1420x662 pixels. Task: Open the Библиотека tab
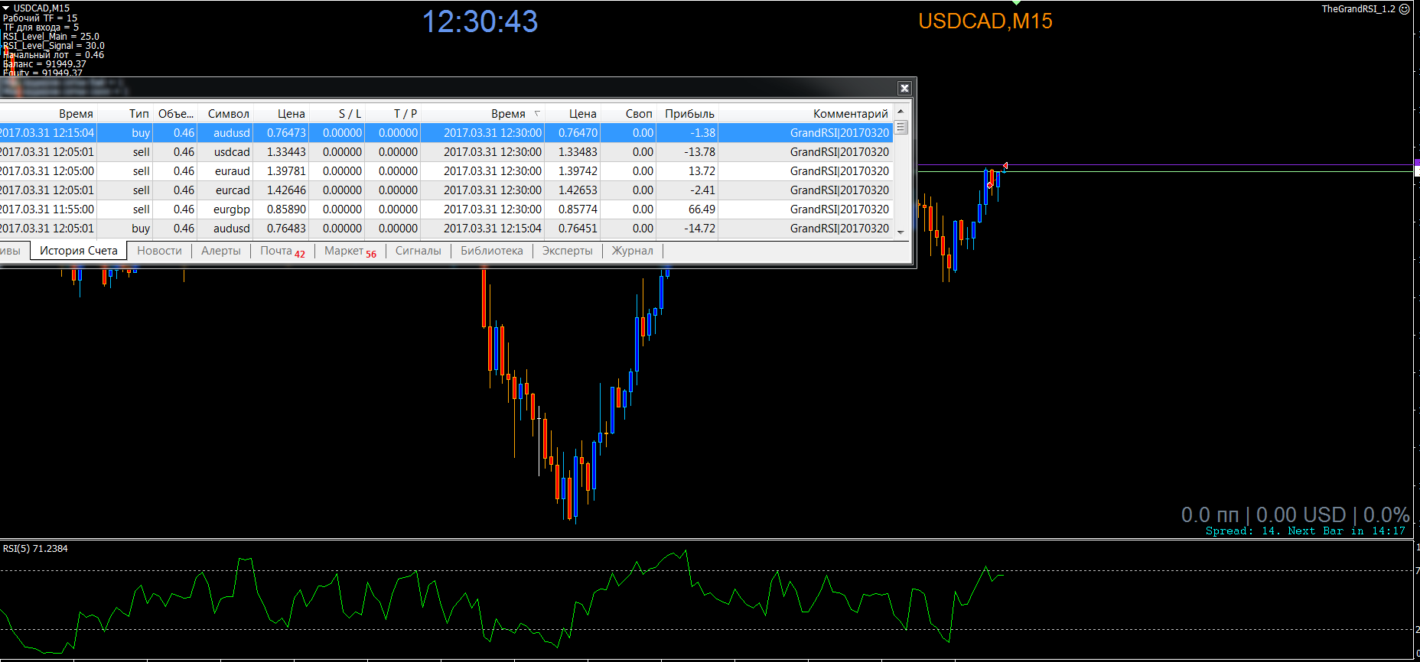point(491,250)
